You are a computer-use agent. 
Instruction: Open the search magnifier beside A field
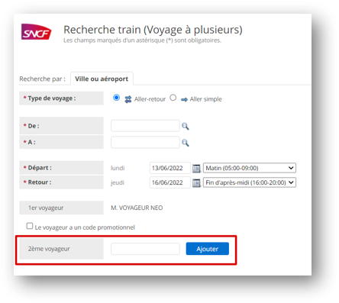click(x=186, y=143)
